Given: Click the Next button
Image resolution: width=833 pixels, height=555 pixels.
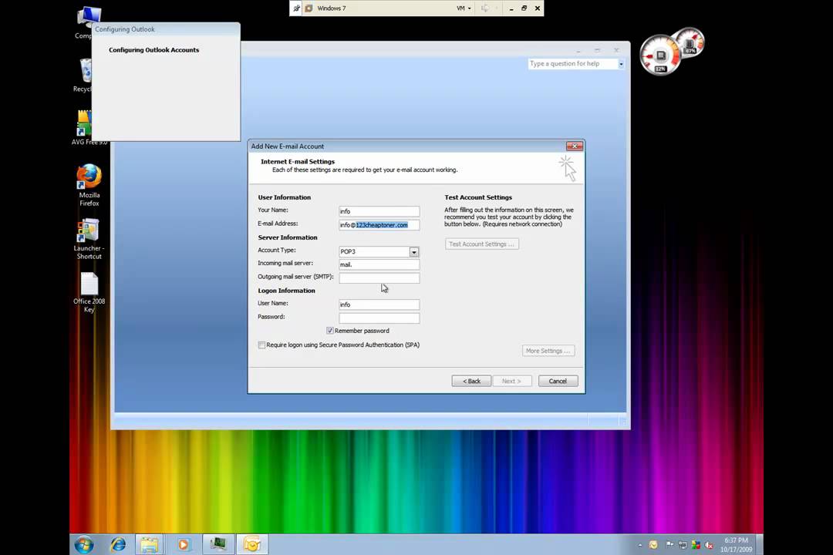Looking at the screenshot, I should coord(511,381).
